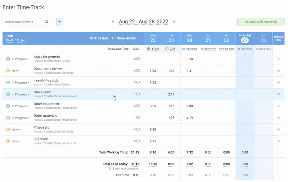Click the 31:42 Total as of Today value
Screen dimensions: 288x182
click(x=135, y=164)
